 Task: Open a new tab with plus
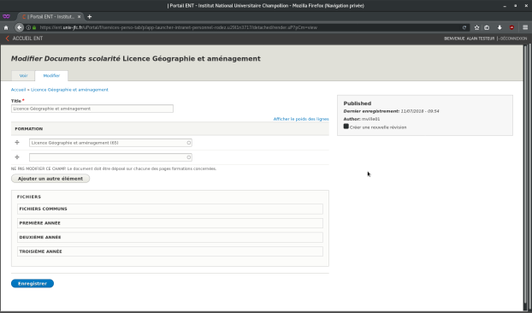90,16
